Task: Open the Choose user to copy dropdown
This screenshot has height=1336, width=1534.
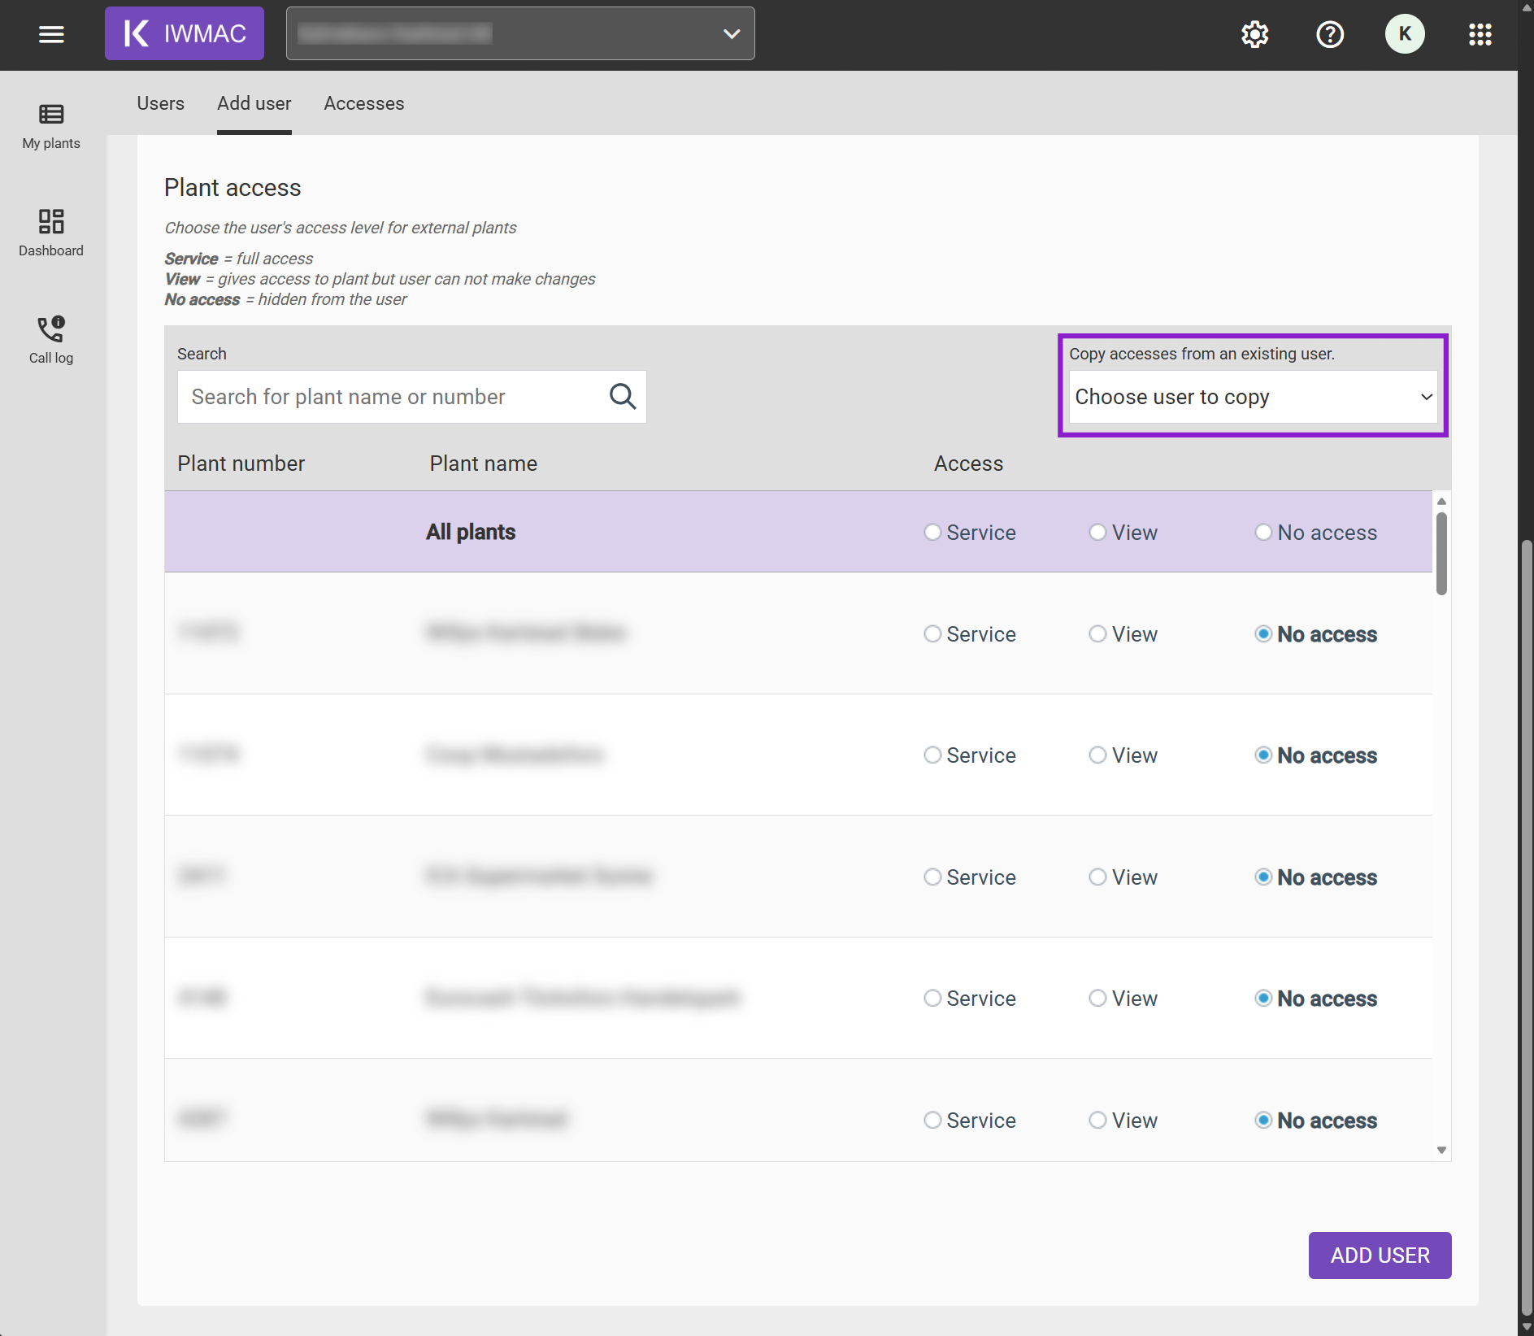Action: [x=1253, y=397]
